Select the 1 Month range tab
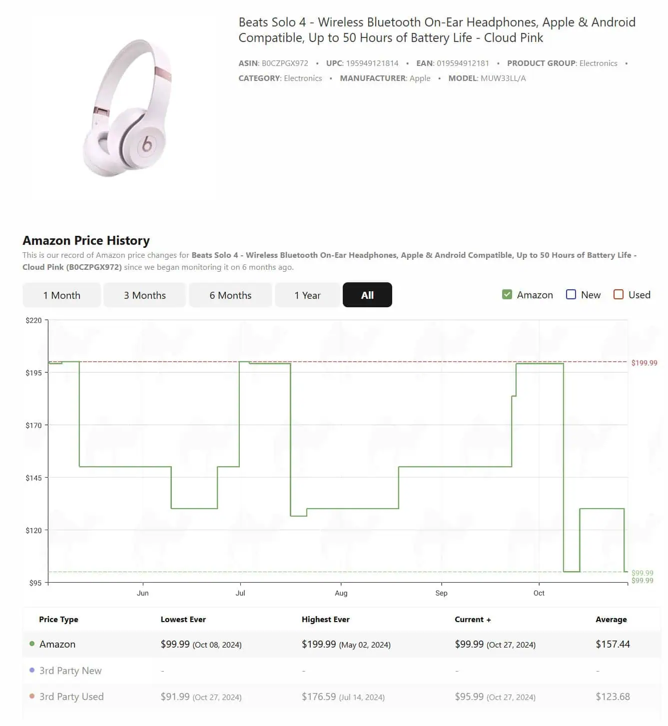Screen dimensions: 668x726 point(62,295)
